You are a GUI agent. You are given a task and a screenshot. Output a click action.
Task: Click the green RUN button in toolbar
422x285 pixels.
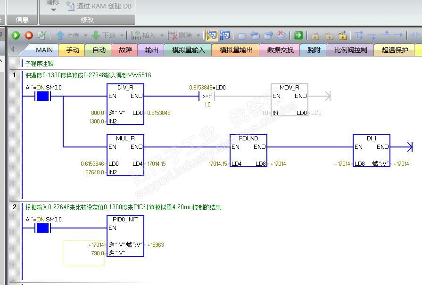point(16,35)
